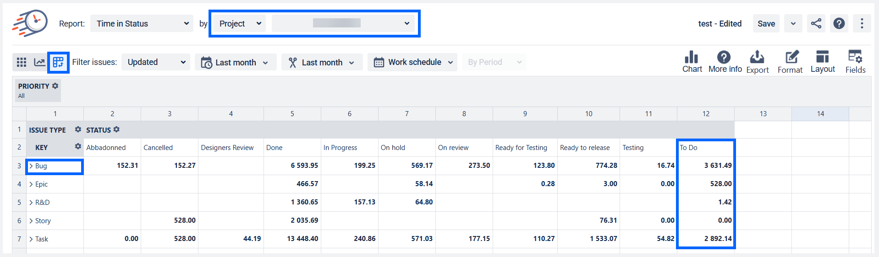Open the Fields settings
Screen dimensions: 879x257
pos(855,62)
